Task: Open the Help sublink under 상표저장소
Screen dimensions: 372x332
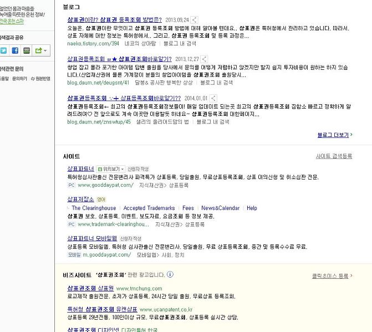Action: coord(252,208)
